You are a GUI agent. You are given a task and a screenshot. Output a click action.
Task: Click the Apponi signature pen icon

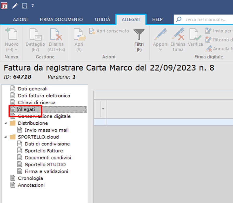point(161,35)
